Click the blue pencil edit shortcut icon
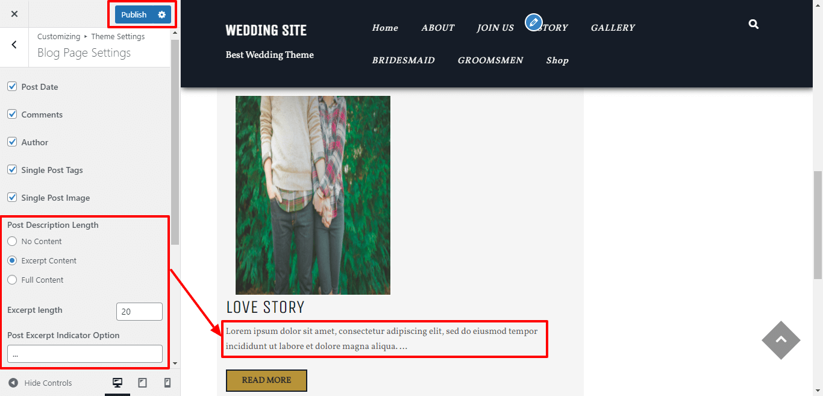Image resolution: width=823 pixels, height=396 pixels. 533,22
